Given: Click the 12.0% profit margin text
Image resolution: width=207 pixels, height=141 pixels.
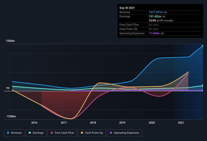Looking at the screenshot, I should [161, 20].
